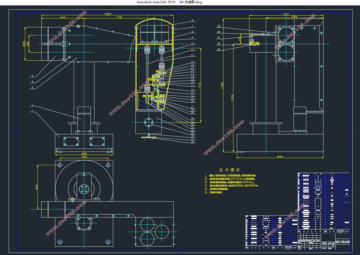Select the 595 dimension text
The height and width of the screenshot is (255, 360).
click(294, 17)
